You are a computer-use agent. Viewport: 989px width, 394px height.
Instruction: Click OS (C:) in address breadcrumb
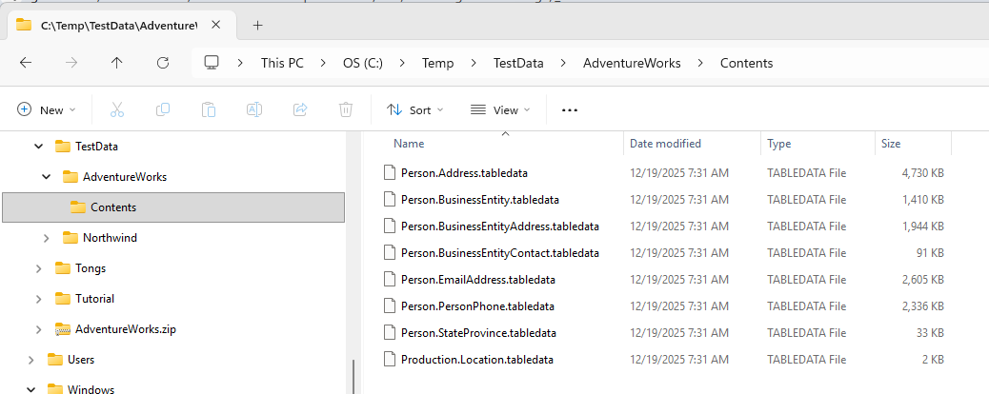363,63
